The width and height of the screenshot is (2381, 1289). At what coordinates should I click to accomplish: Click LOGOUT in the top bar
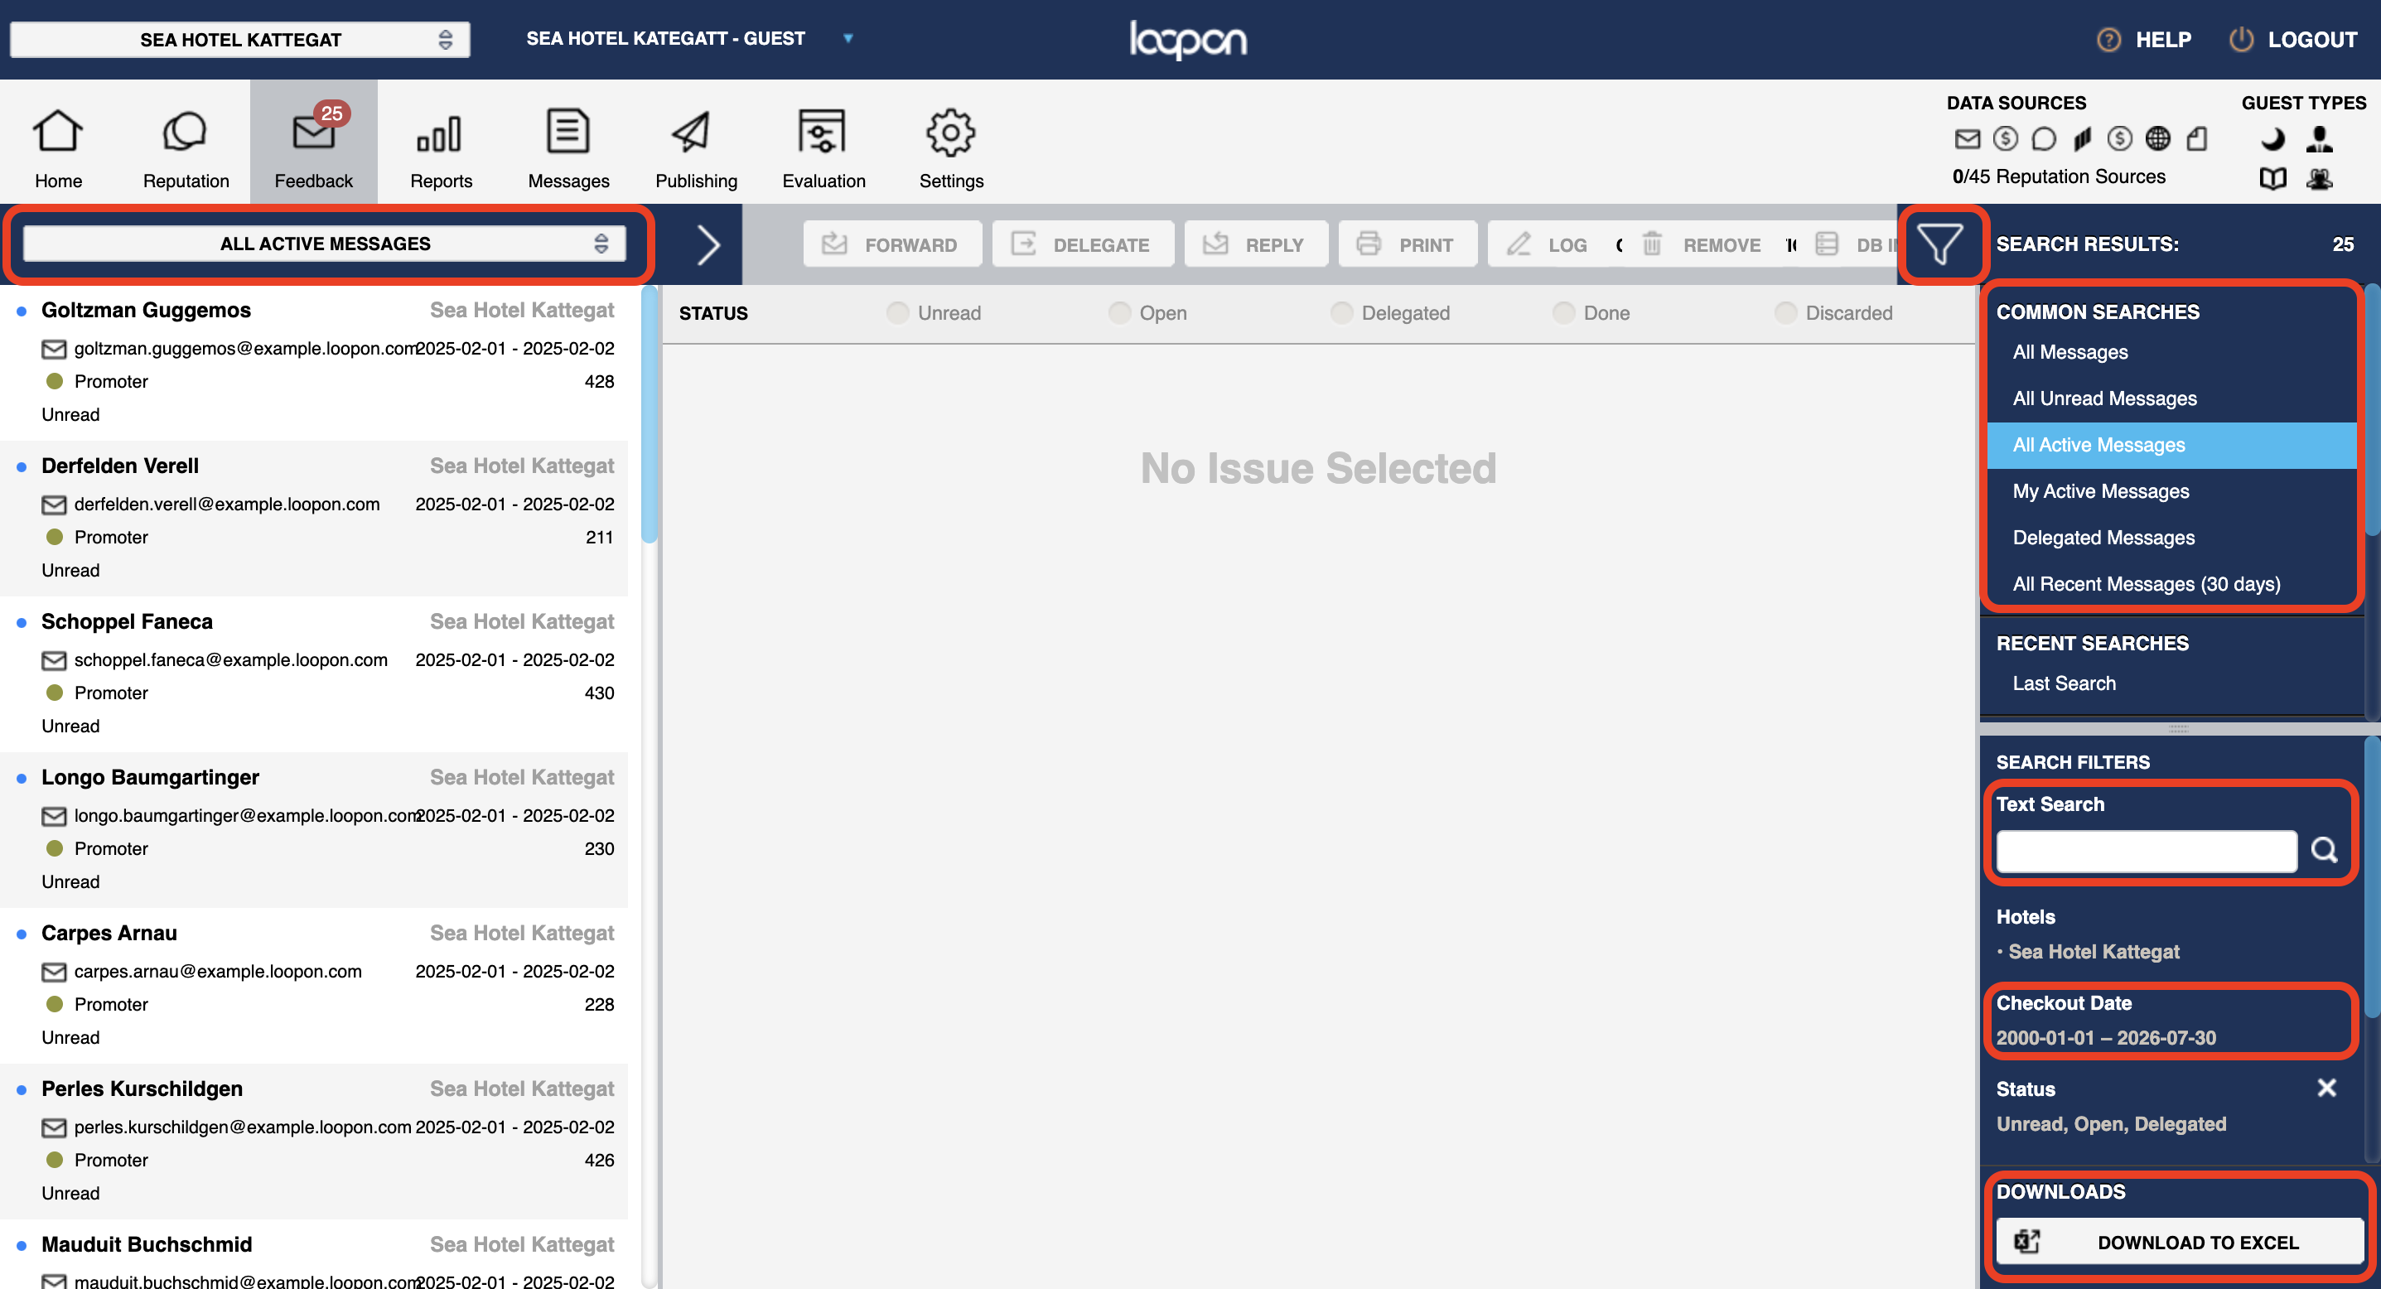tap(2293, 40)
